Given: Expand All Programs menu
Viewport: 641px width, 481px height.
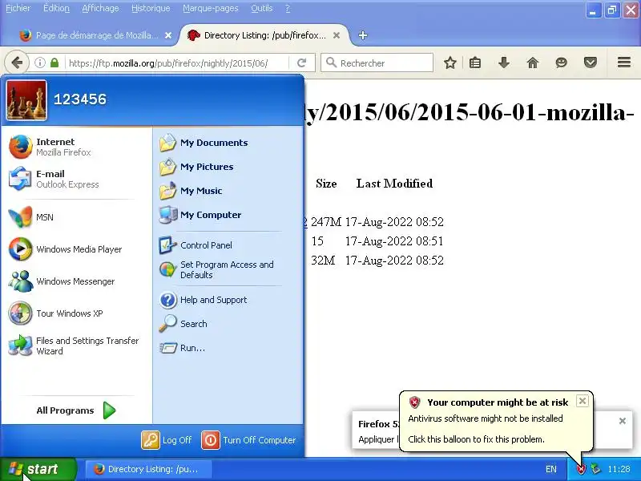Looking at the screenshot, I should coord(76,410).
